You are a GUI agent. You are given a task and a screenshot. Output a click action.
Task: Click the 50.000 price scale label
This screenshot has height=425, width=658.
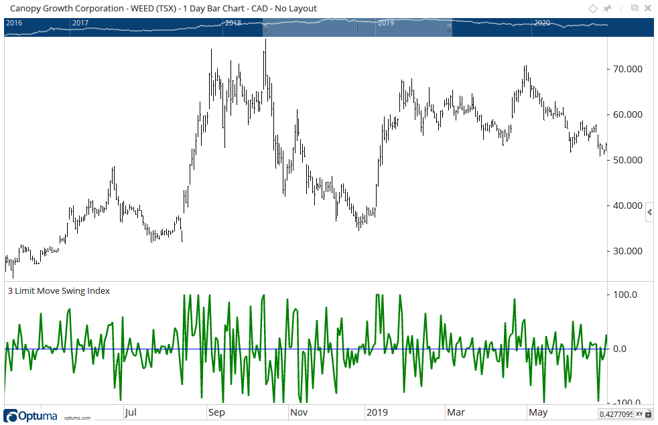click(x=628, y=160)
